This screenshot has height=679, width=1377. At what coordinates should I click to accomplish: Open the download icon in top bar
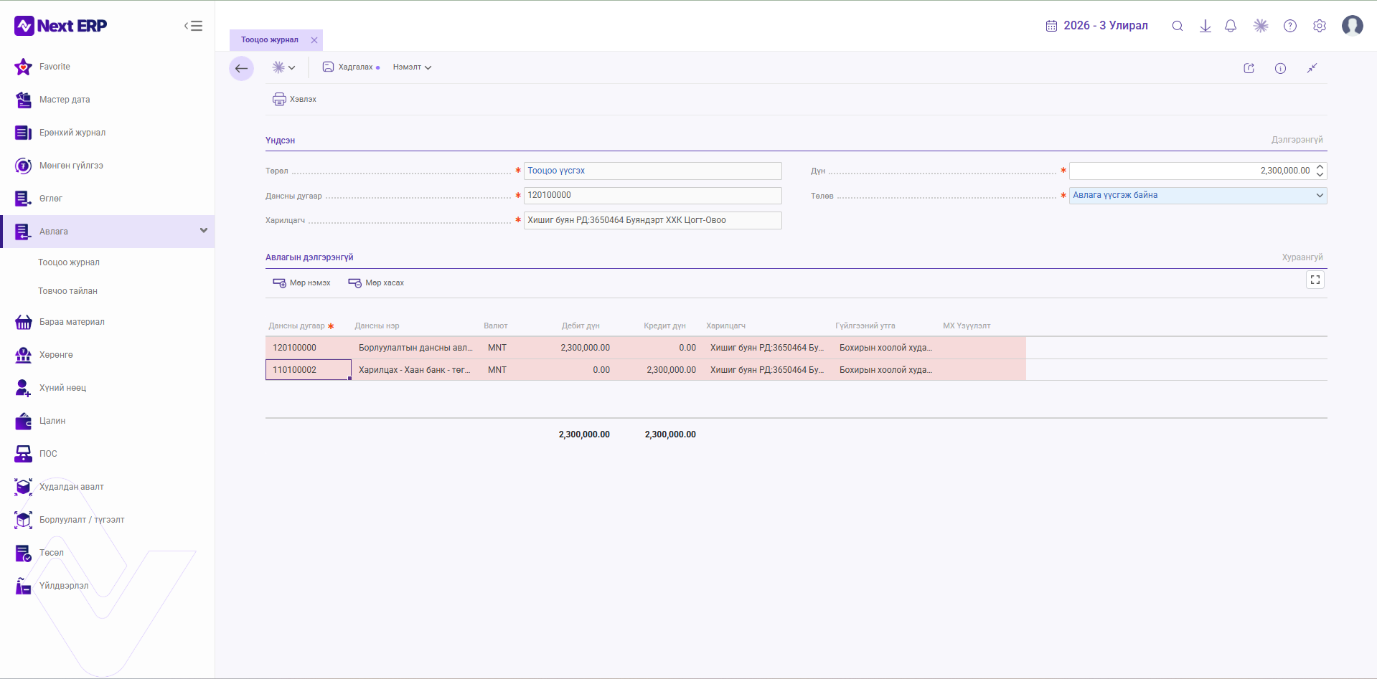1206,26
